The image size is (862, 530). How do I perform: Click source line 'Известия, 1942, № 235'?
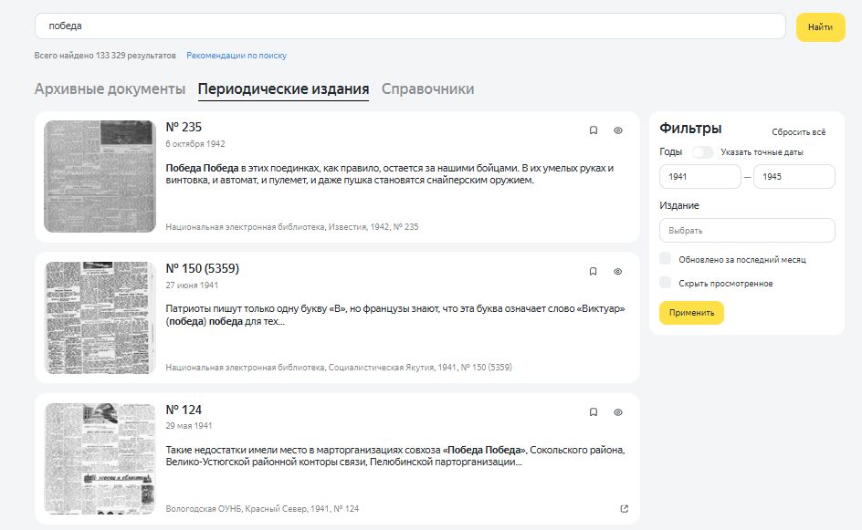pyautogui.click(x=373, y=227)
